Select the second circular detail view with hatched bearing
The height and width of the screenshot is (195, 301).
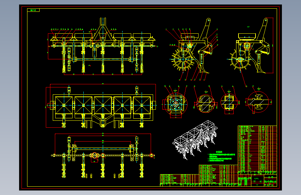[x=206, y=103]
